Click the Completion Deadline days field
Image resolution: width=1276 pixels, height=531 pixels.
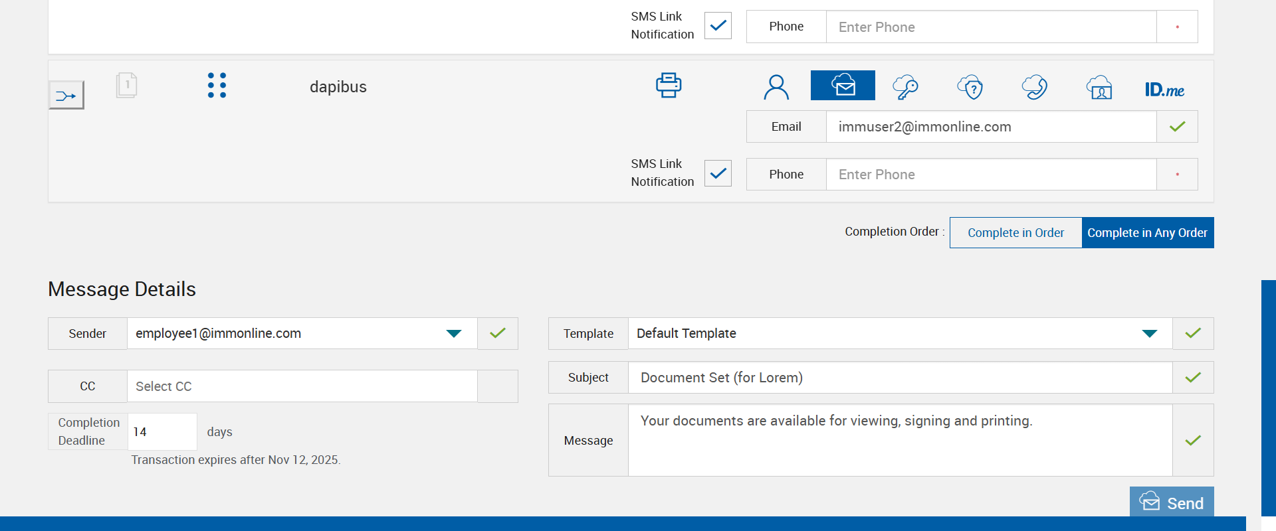pyautogui.click(x=162, y=432)
